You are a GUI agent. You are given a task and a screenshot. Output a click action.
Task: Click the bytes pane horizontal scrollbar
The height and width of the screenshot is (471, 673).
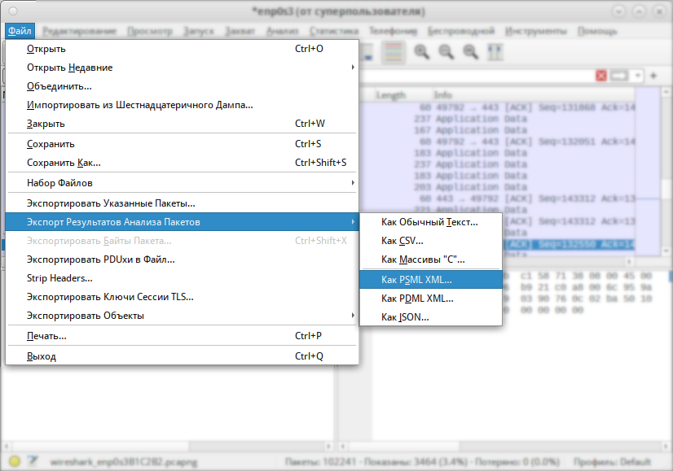click(x=505, y=446)
